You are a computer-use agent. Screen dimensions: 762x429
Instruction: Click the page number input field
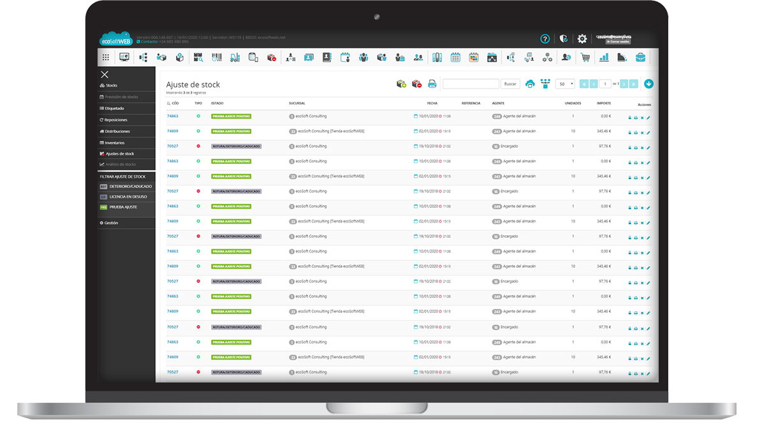605,84
